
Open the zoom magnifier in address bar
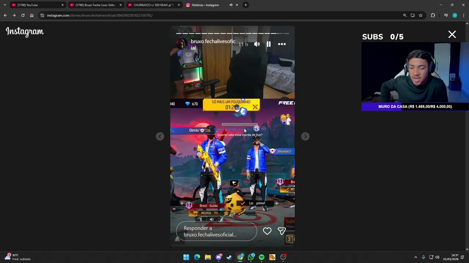tap(405, 15)
